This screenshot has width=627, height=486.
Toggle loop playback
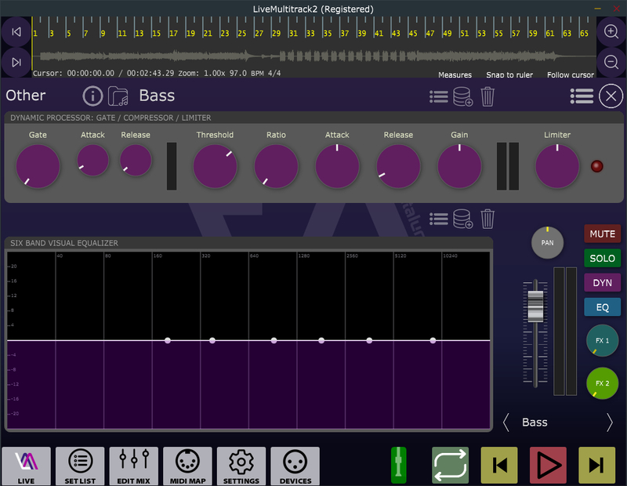click(x=450, y=465)
